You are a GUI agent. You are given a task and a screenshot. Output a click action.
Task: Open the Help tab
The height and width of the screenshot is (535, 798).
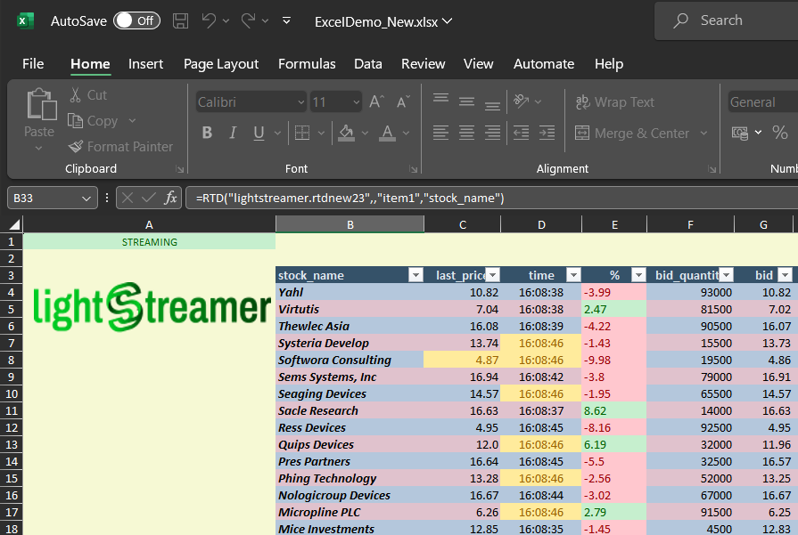point(609,64)
